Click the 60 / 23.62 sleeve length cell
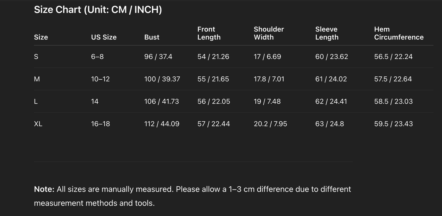Image resolution: width=442 pixels, height=216 pixels. (x=332, y=57)
